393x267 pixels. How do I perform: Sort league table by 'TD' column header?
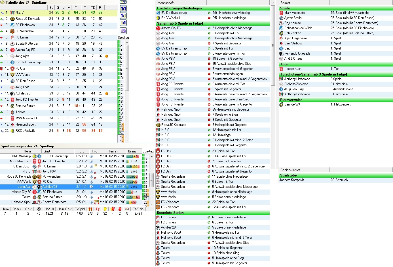pos(93,7)
